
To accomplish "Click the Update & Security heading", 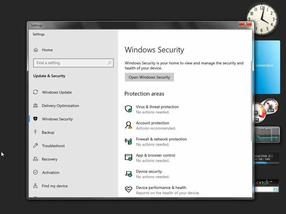I will click(x=49, y=76).
